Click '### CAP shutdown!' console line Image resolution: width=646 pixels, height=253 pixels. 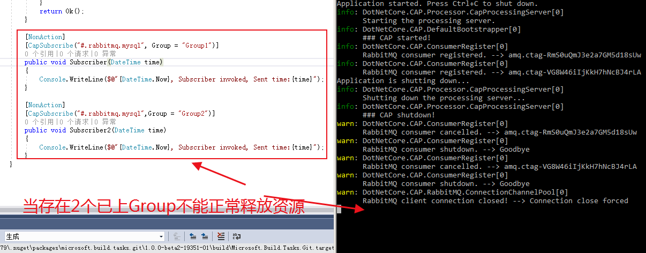pyautogui.click(x=399, y=115)
